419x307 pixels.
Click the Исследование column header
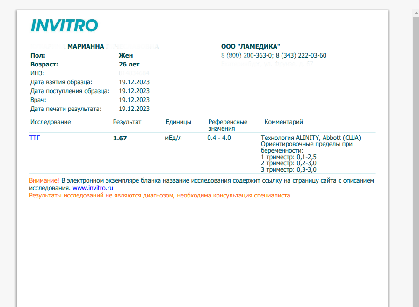pos(51,122)
